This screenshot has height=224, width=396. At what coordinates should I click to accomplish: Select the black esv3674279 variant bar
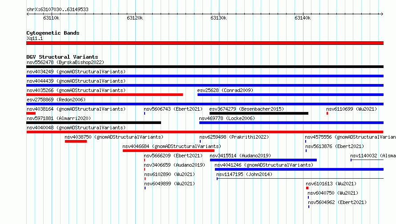point(259,113)
